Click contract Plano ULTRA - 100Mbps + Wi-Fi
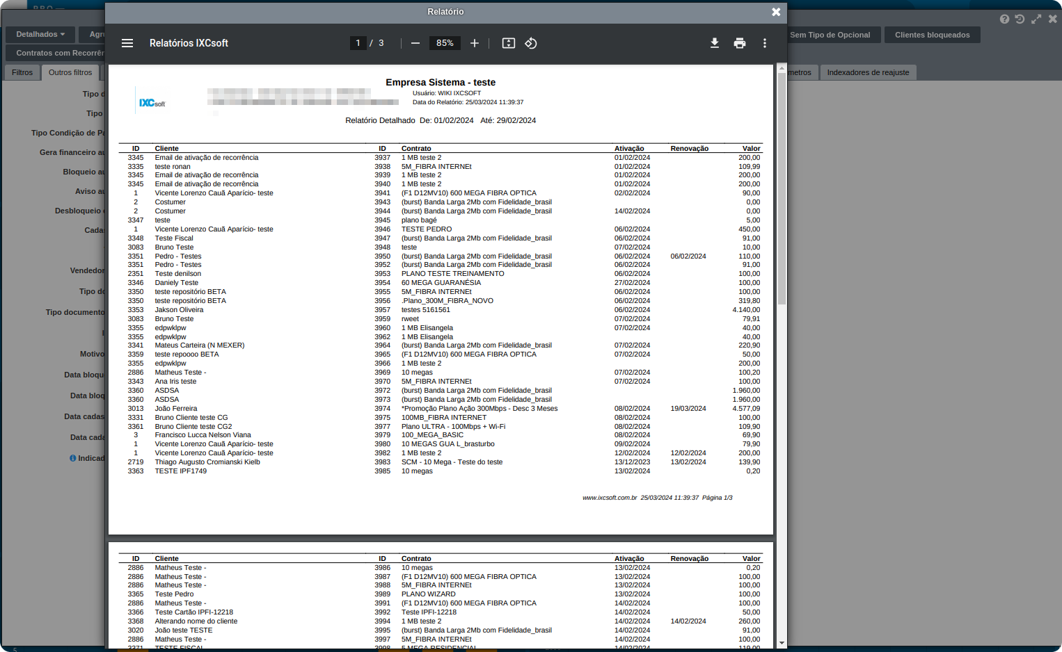The width and height of the screenshot is (1062, 652). click(453, 427)
